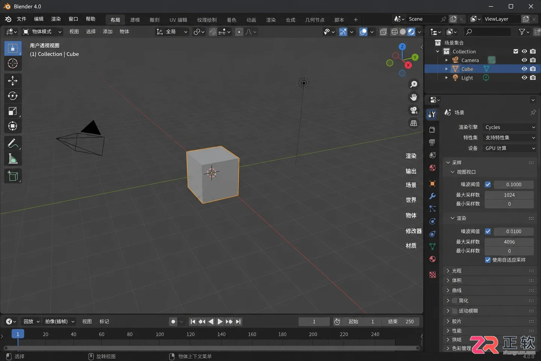Switch perspective/orthographic with grid gizmo

pyautogui.click(x=414, y=123)
